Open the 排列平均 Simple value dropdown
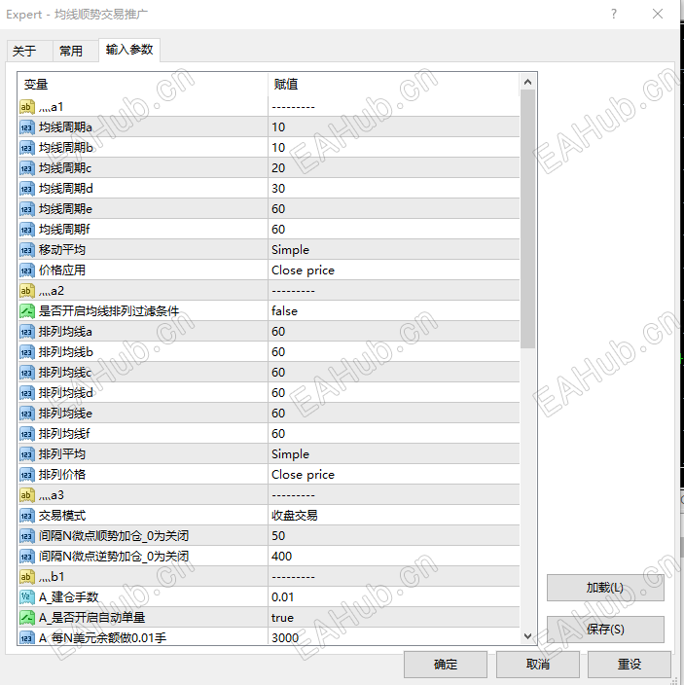The width and height of the screenshot is (684, 685). coord(393,454)
